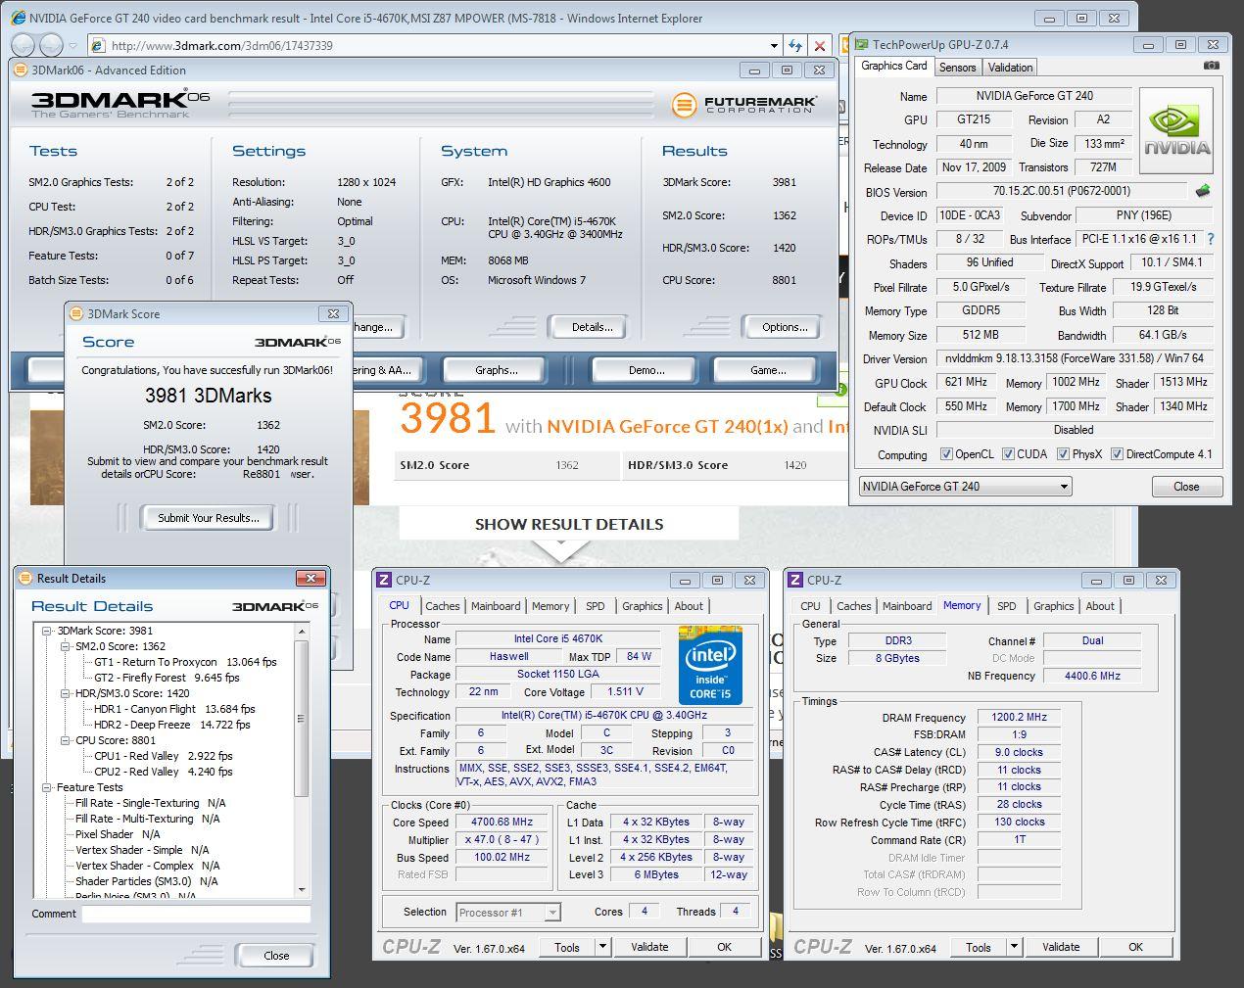Open the SPD tab in the CPU-Z window showing Timings
The height and width of the screenshot is (988, 1244).
pyautogui.click(x=1006, y=606)
